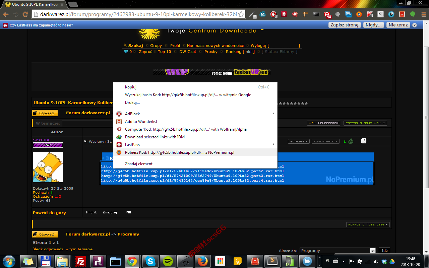Open the Top 10 link
429x268 pixels.
click(x=164, y=52)
